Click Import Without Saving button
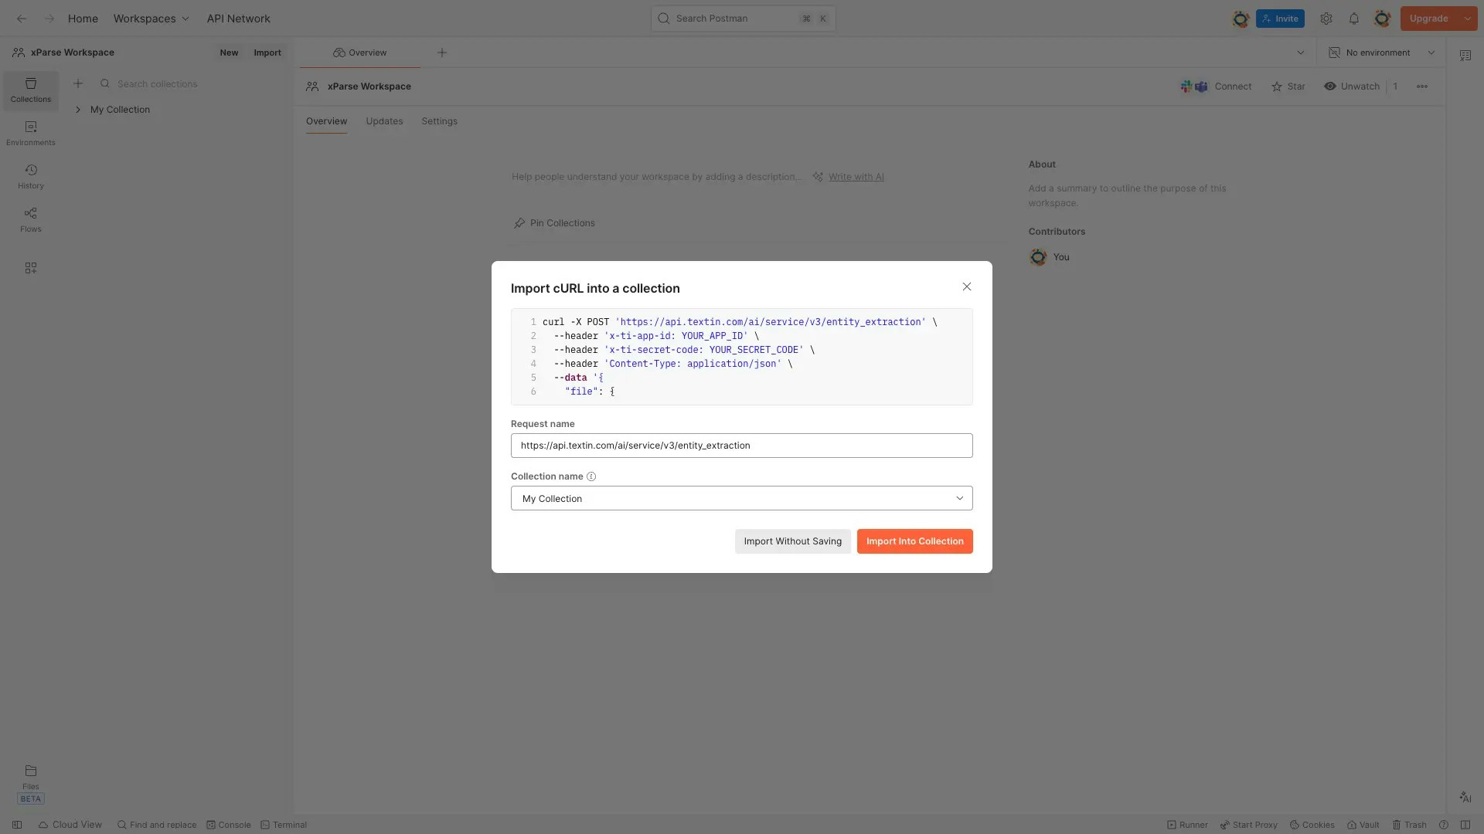 tap(792, 541)
